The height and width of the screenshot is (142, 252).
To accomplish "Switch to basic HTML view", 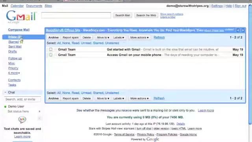I will pos(178,129).
